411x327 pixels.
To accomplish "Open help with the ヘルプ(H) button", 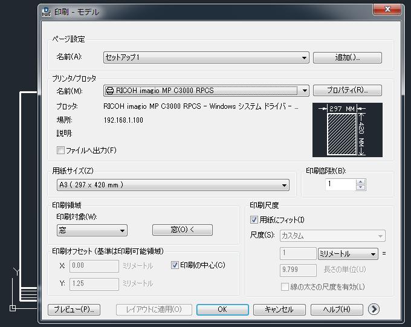I will point(337,309).
